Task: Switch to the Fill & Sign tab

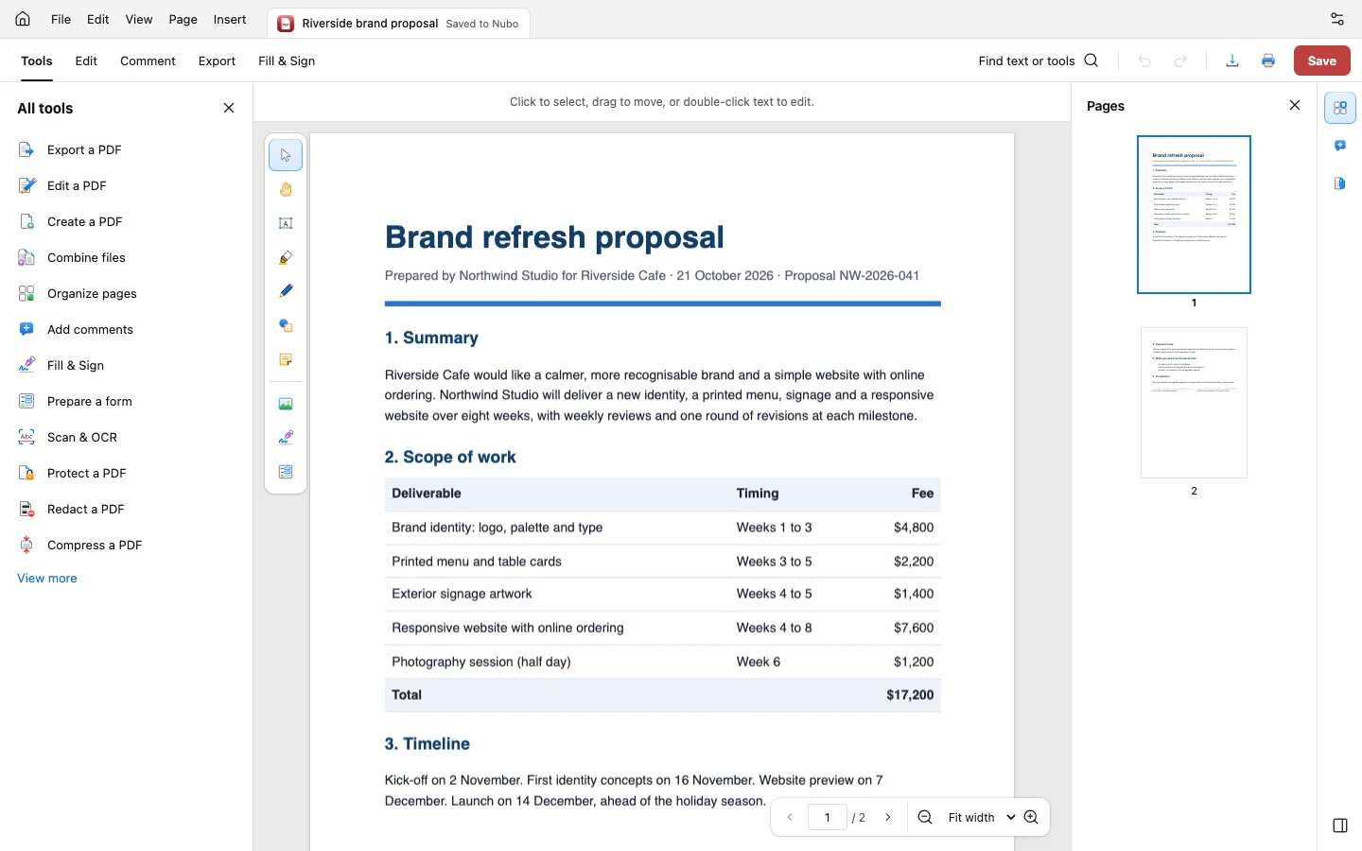Action: tap(287, 61)
